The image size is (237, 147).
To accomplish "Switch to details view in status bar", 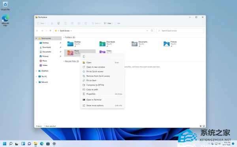I will 201,126.
